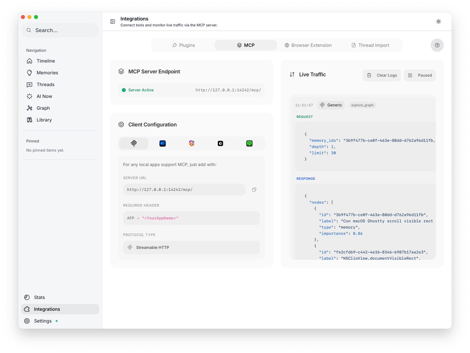The image size is (470, 353).
Task: Select the generic MCP client tab
Action: pyautogui.click(x=134, y=143)
